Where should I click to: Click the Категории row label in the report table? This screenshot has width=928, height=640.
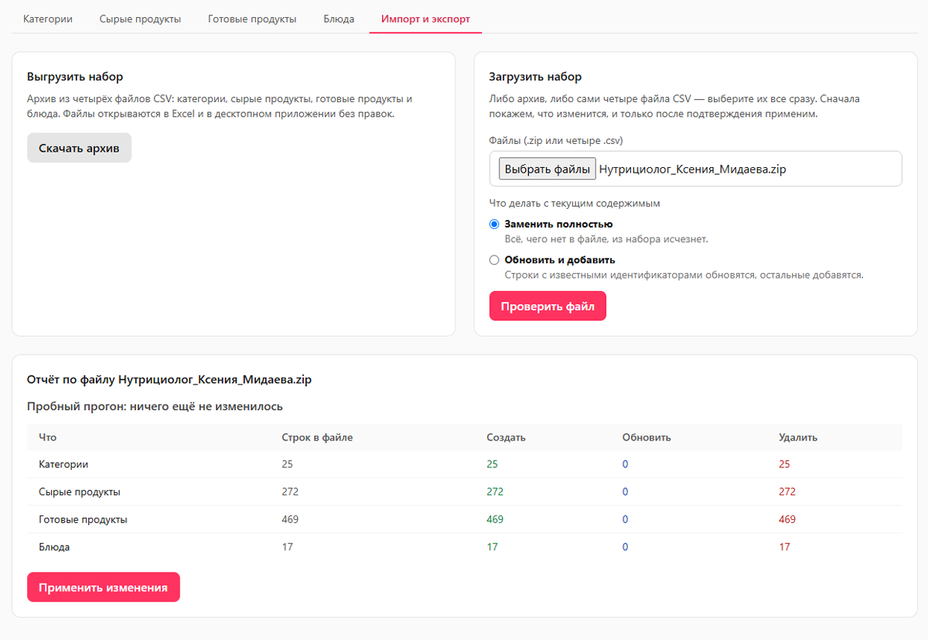click(x=63, y=464)
